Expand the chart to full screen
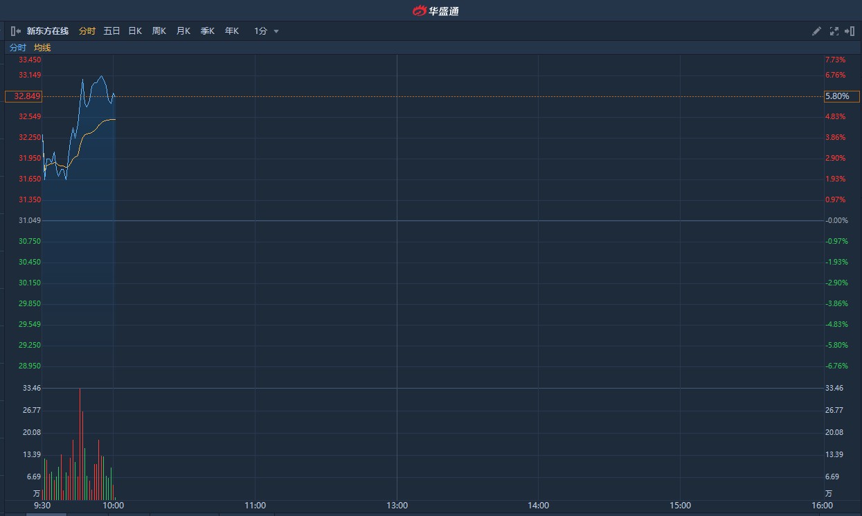 click(834, 31)
